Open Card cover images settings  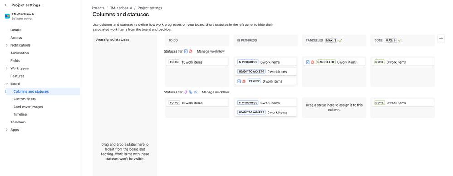pyautogui.click(x=28, y=107)
